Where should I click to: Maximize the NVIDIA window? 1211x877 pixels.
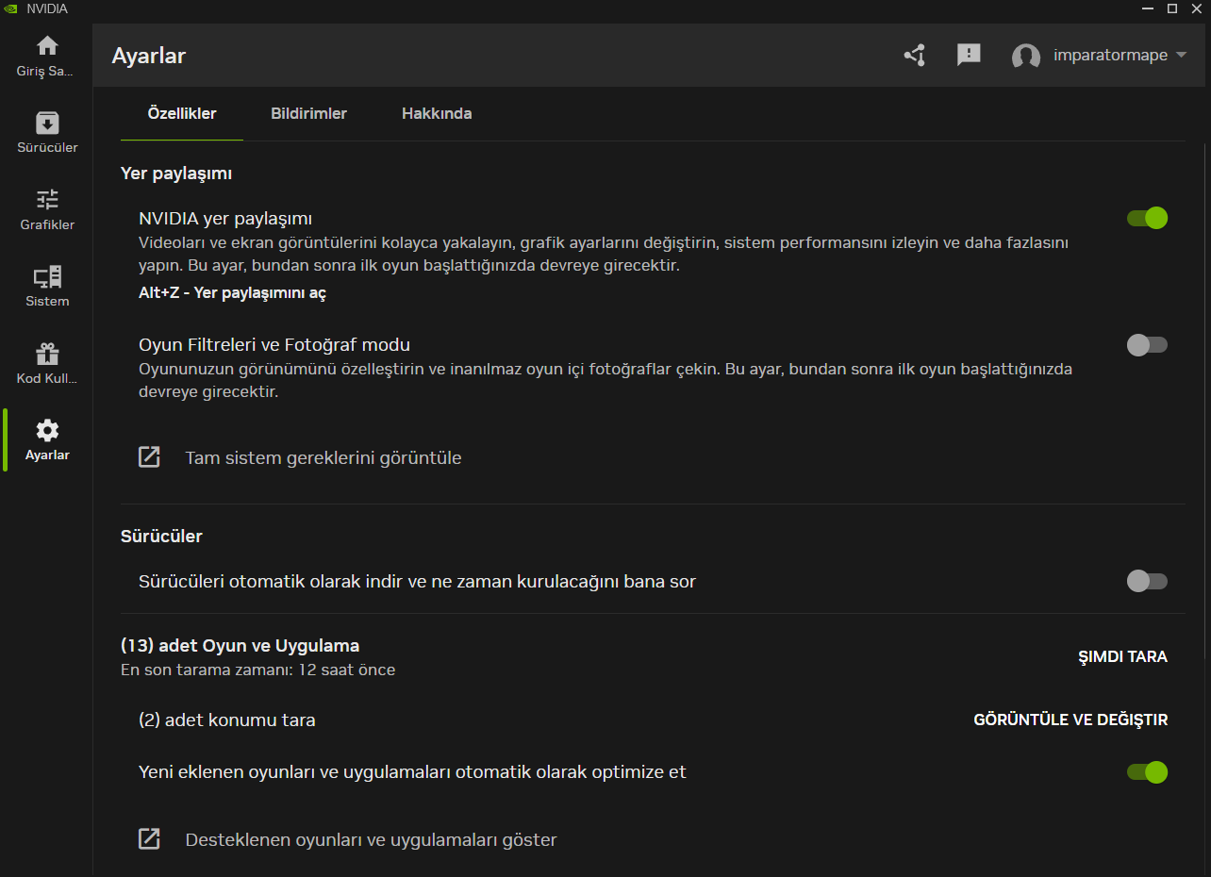tap(1172, 8)
